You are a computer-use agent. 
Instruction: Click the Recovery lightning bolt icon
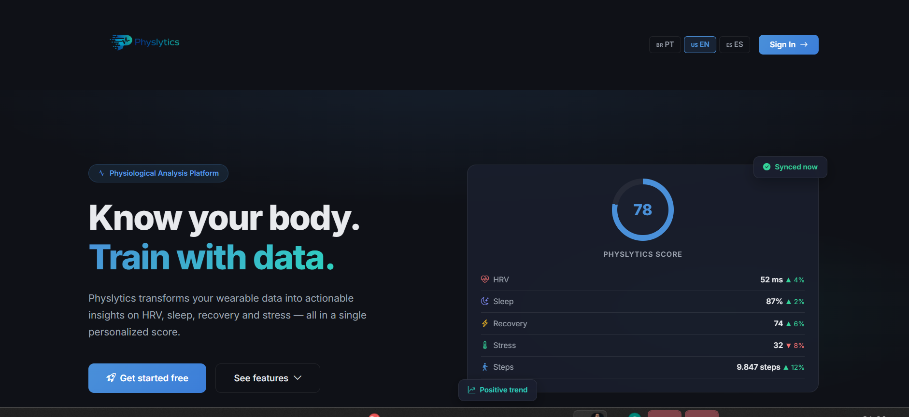[485, 323]
